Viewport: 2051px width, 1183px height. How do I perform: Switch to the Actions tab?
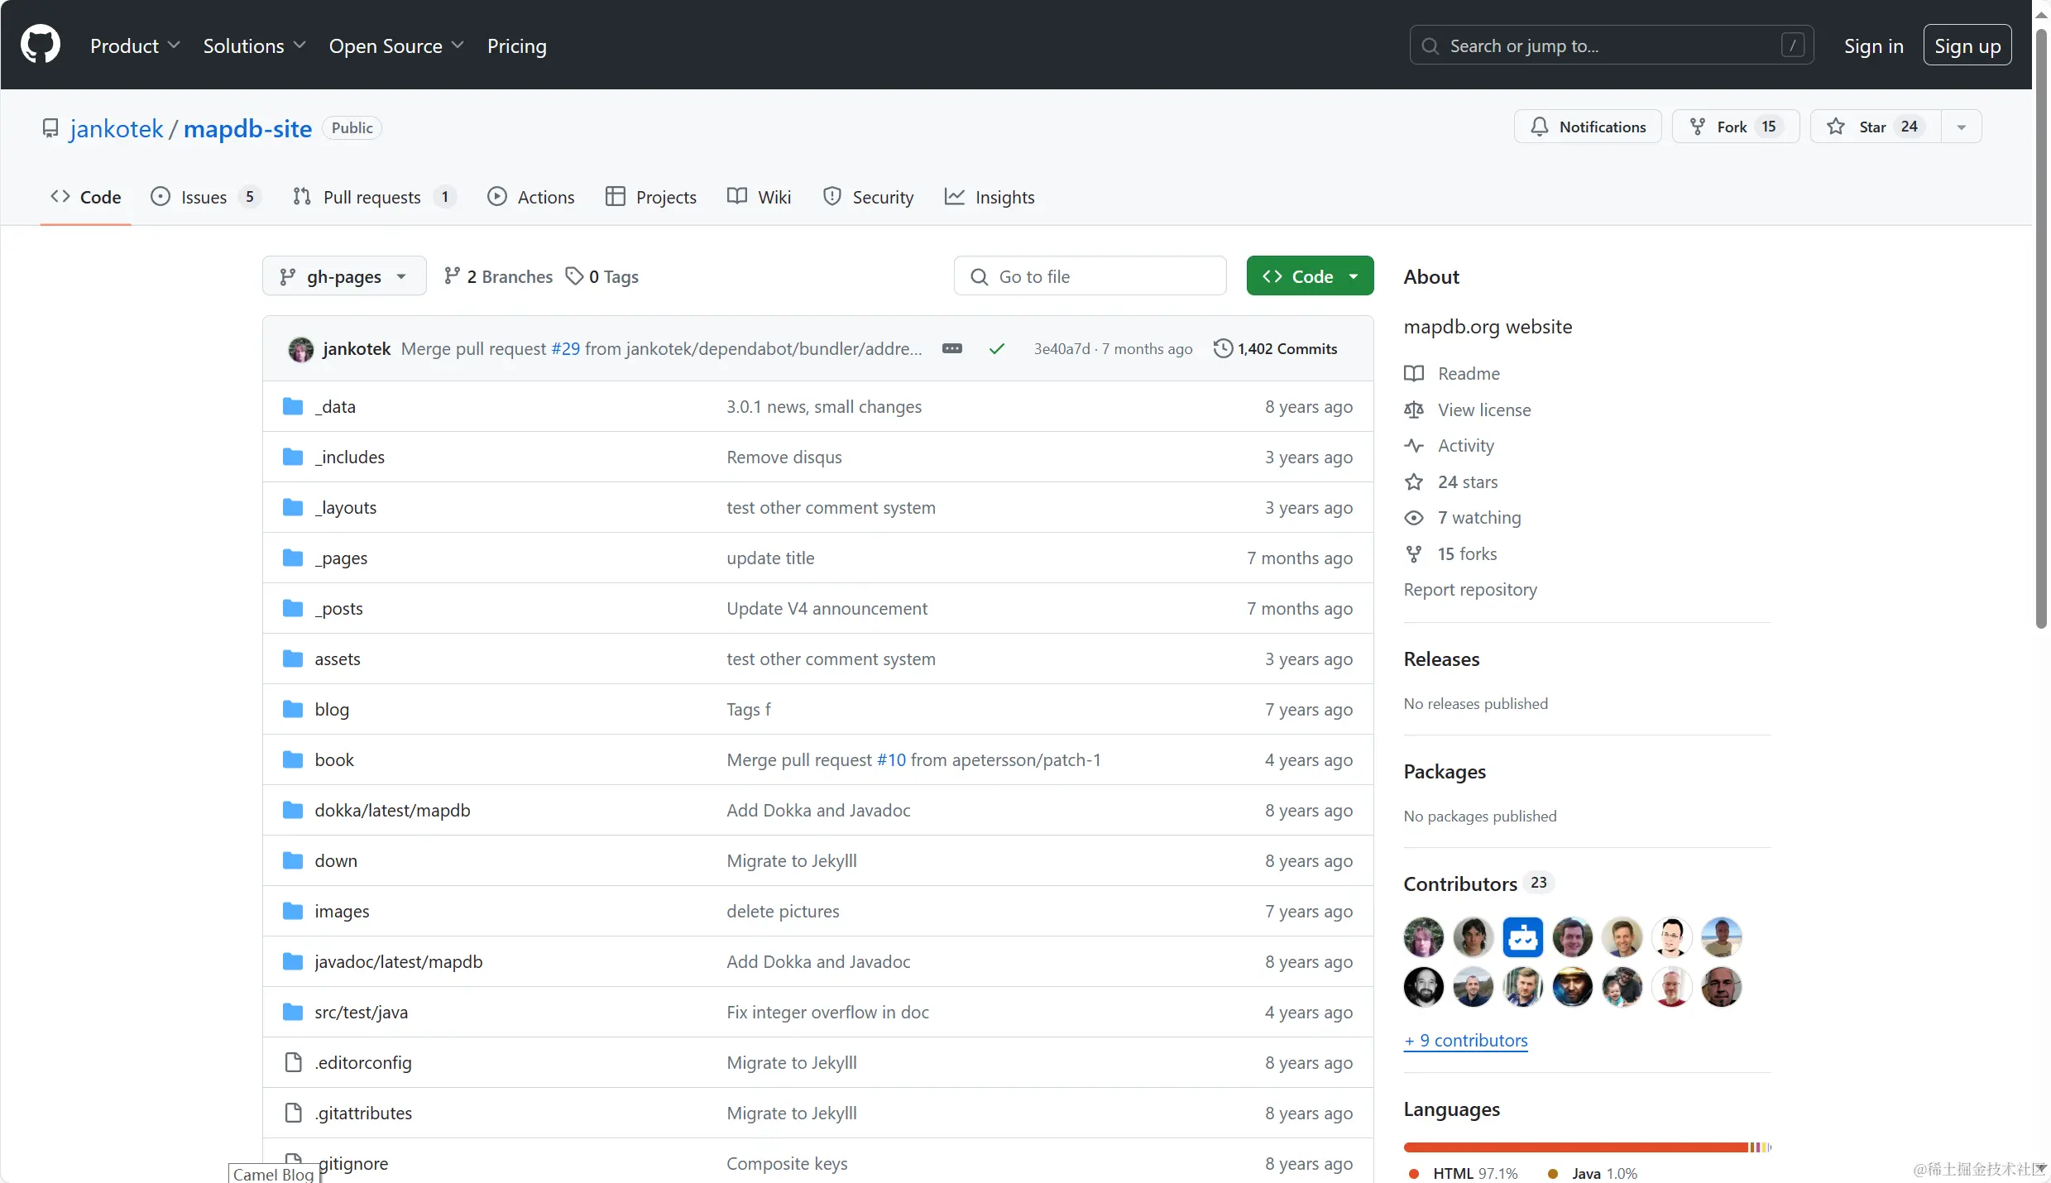(531, 197)
